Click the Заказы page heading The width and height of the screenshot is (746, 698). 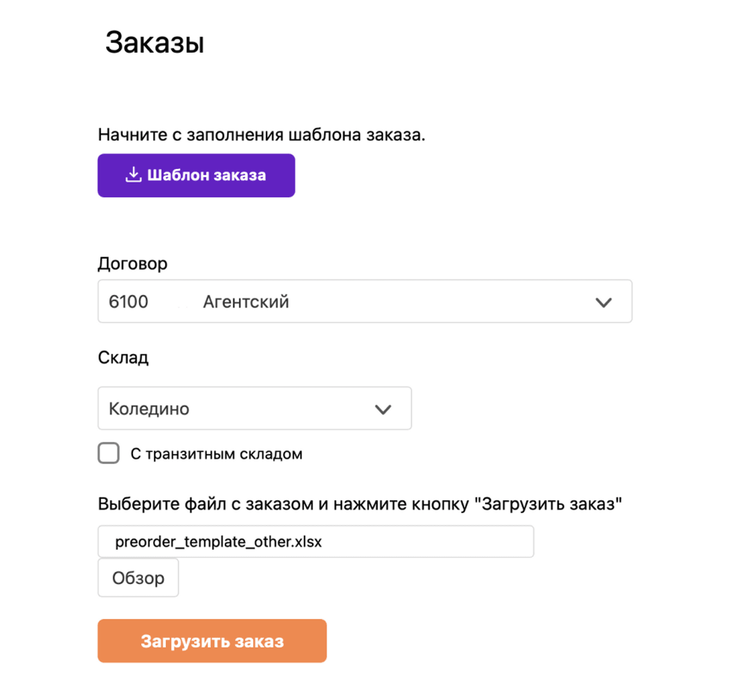click(x=155, y=43)
